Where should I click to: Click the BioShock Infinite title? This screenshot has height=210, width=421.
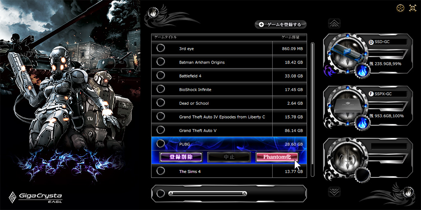[x=195, y=89]
